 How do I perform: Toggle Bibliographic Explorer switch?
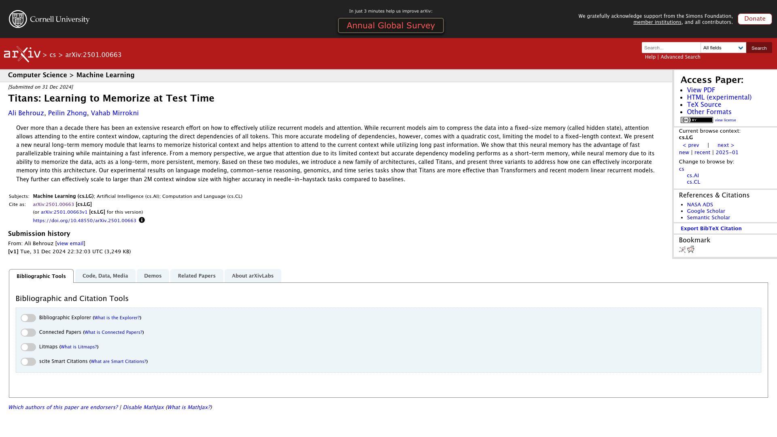[x=28, y=318]
